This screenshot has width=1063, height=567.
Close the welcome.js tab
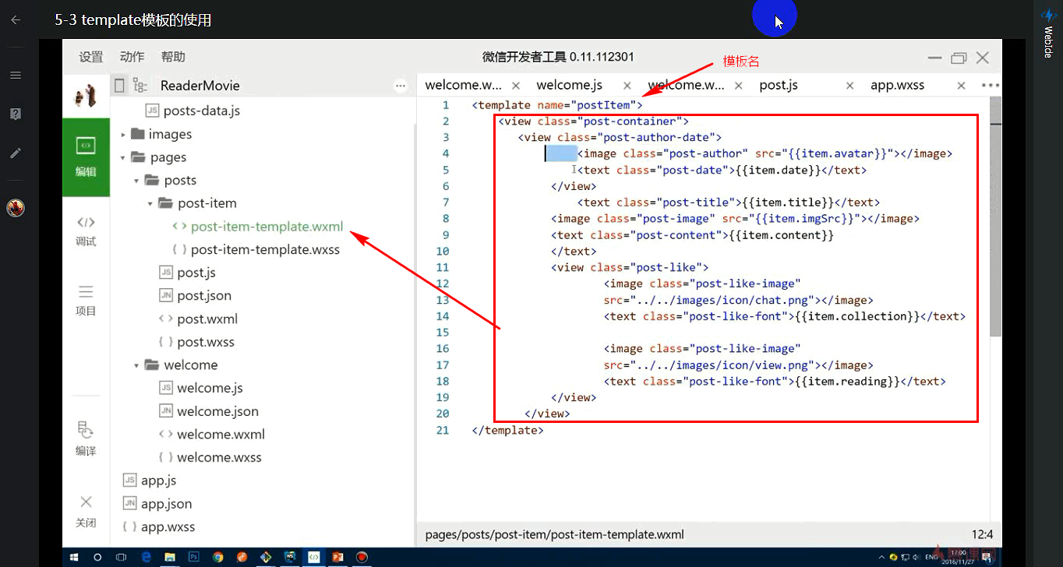pos(627,86)
